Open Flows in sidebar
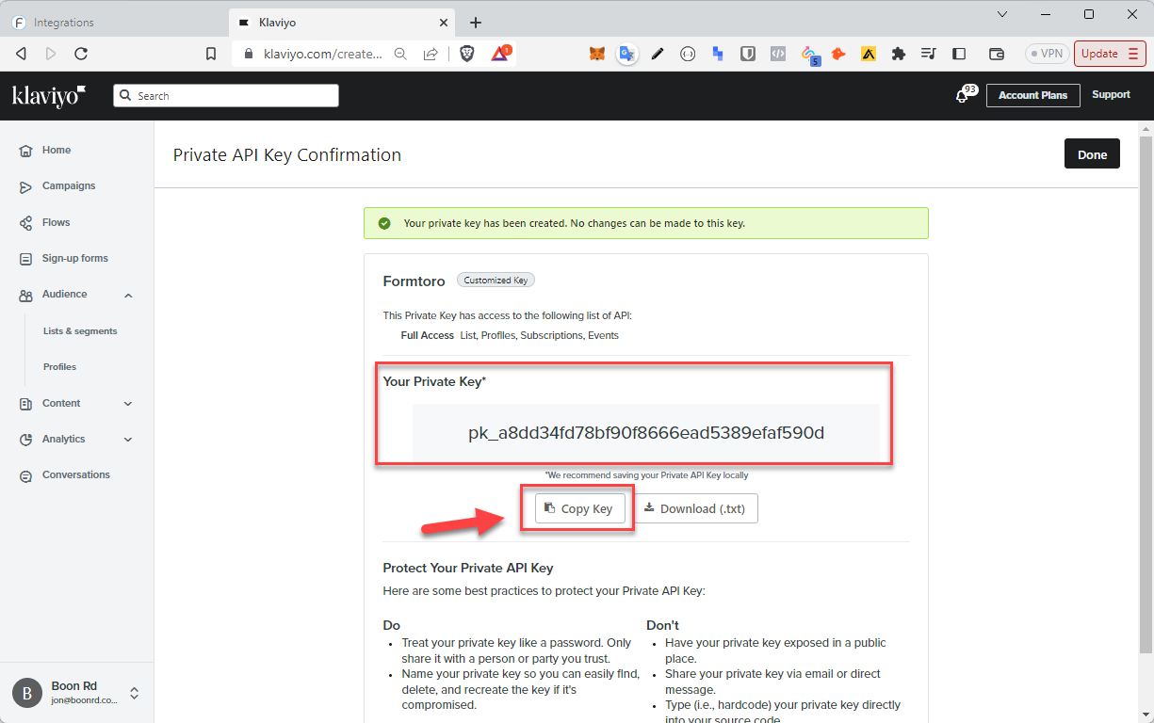This screenshot has width=1154, height=723. click(56, 222)
